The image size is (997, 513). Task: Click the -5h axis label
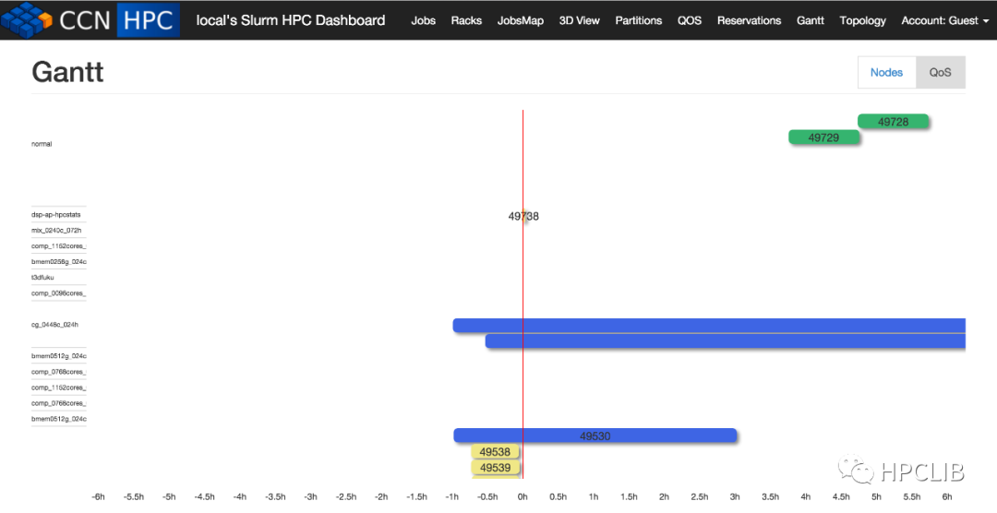(x=169, y=496)
